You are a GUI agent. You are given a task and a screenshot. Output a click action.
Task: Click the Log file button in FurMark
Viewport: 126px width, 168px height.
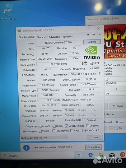(118, 128)
